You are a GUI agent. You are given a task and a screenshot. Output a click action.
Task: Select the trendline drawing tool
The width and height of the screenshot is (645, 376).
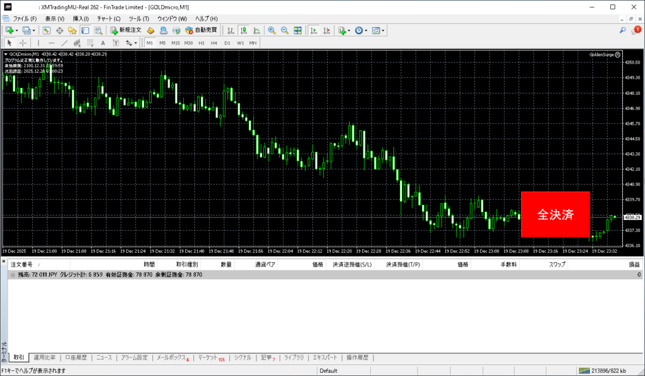pos(64,43)
